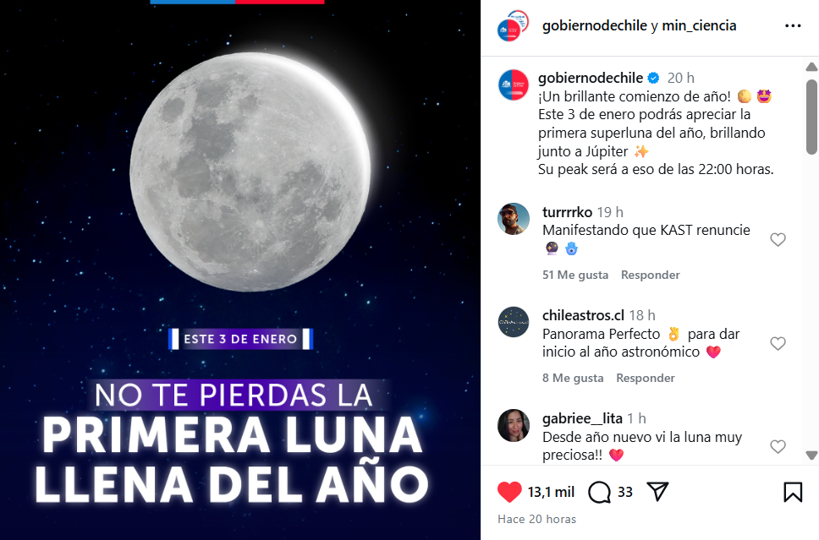The width and height of the screenshot is (819, 540).
Task: Click gabriee__lita's profile picture
Action: 514,425
